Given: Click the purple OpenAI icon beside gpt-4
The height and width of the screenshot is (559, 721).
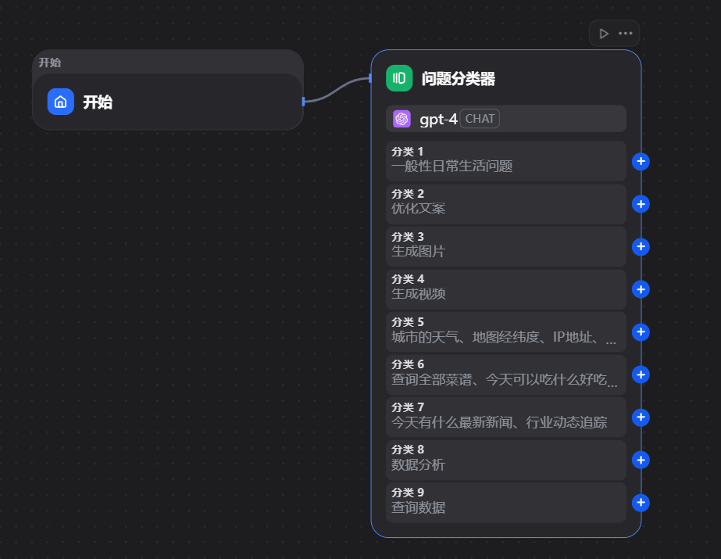Looking at the screenshot, I should pyautogui.click(x=402, y=119).
